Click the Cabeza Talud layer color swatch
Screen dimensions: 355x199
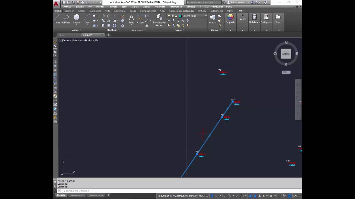180,16
